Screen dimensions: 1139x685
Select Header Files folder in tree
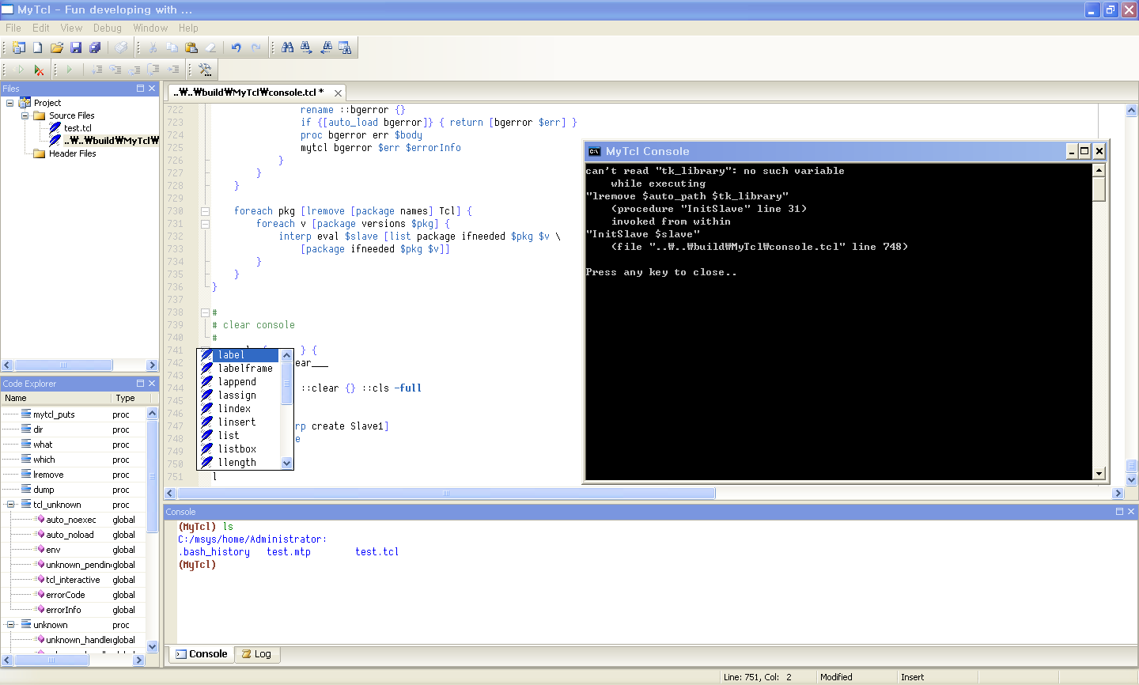[72, 153]
